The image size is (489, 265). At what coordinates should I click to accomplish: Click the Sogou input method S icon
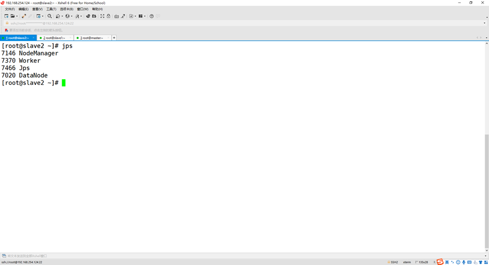(440, 262)
